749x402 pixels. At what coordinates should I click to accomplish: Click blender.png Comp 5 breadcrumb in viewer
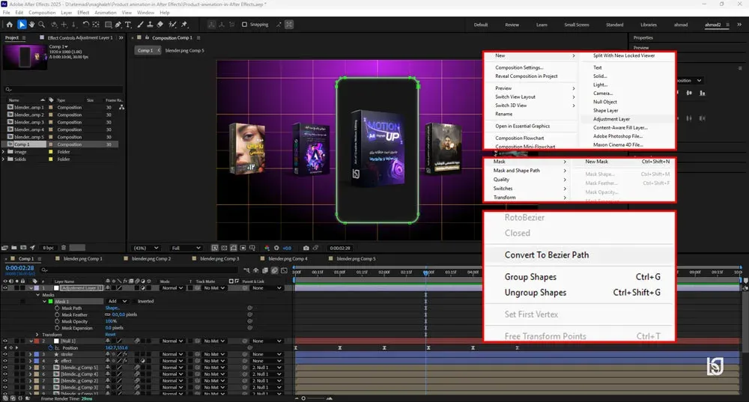[184, 50]
